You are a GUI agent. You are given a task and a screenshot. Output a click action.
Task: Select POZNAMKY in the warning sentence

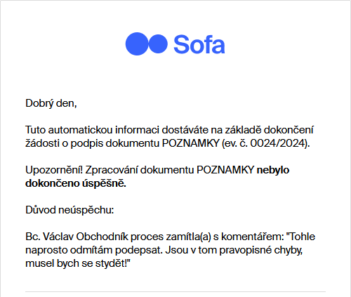(x=225, y=170)
